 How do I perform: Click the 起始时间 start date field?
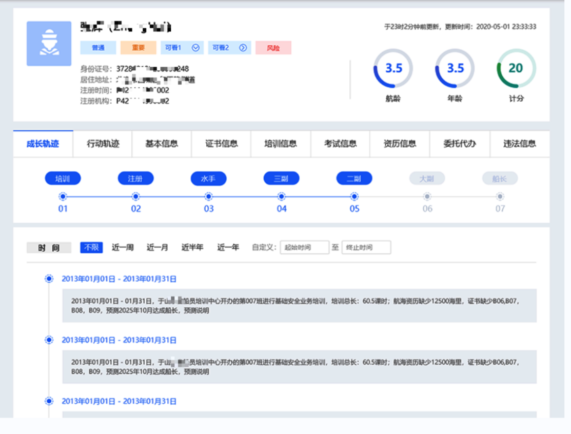(x=304, y=247)
